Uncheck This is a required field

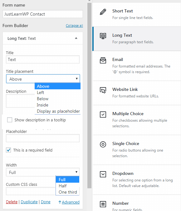[8, 150]
